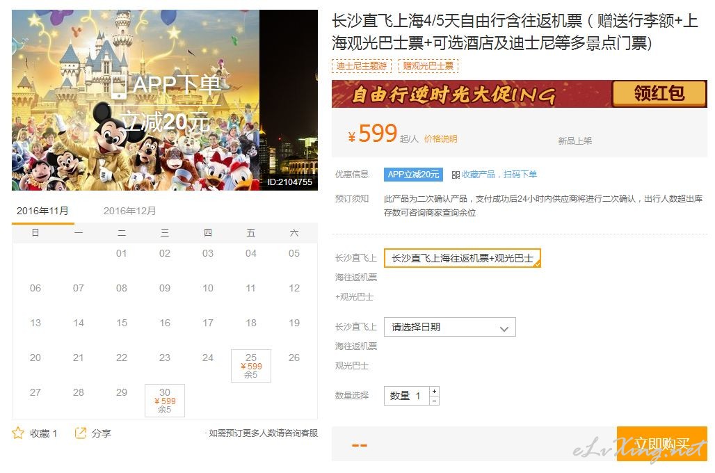Open the 价格说明 price explanation link
Screen dimensions: 715x473
point(440,138)
